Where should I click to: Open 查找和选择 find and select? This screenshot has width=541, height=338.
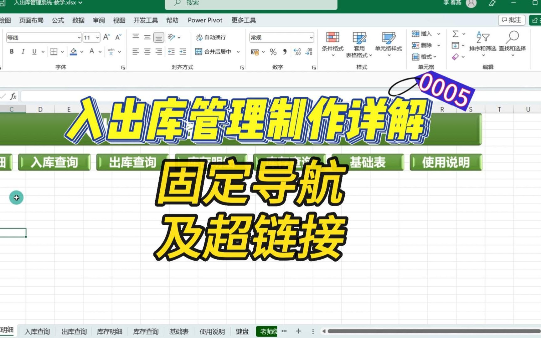512,44
